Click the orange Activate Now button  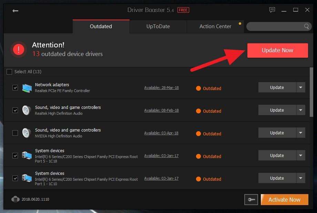pyautogui.click(x=284, y=199)
